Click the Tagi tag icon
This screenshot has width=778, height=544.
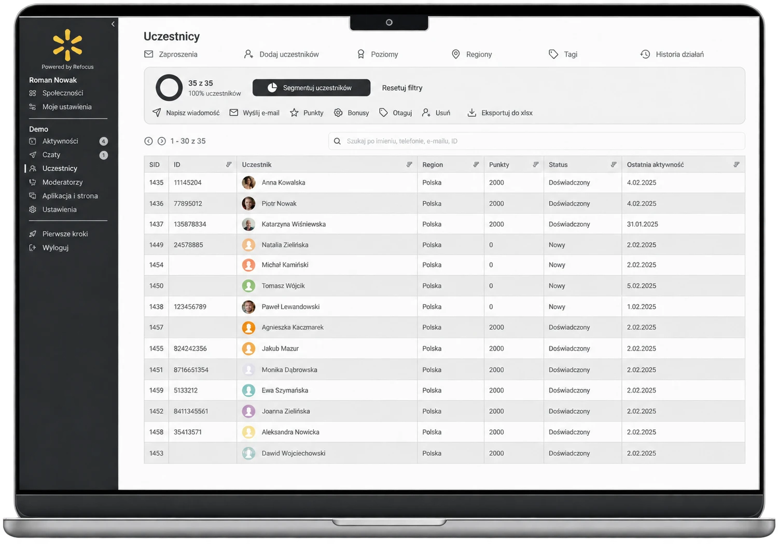pyautogui.click(x=553, y=54)
